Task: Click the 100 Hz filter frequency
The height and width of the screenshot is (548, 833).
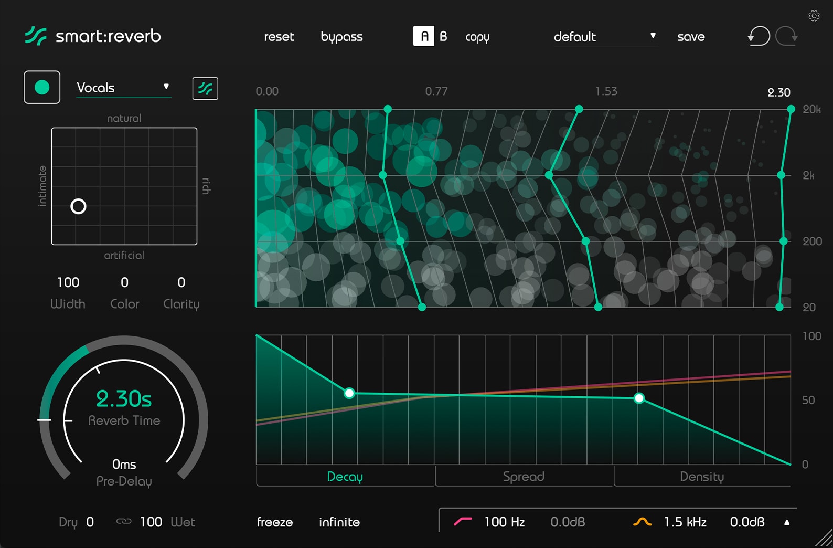Action: pyautogui.click(x=504, y=522)
